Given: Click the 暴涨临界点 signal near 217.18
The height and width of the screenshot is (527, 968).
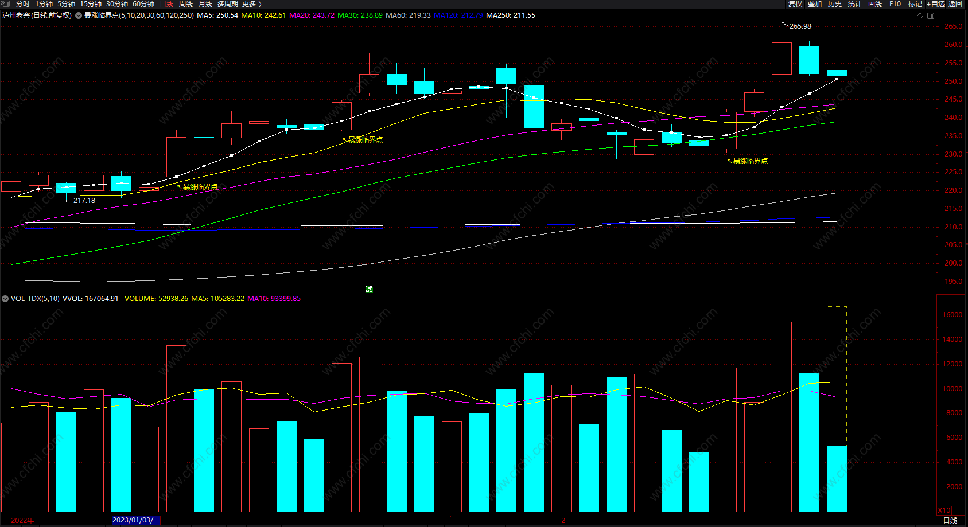Looking at the screenshot, I should point(200,187).
